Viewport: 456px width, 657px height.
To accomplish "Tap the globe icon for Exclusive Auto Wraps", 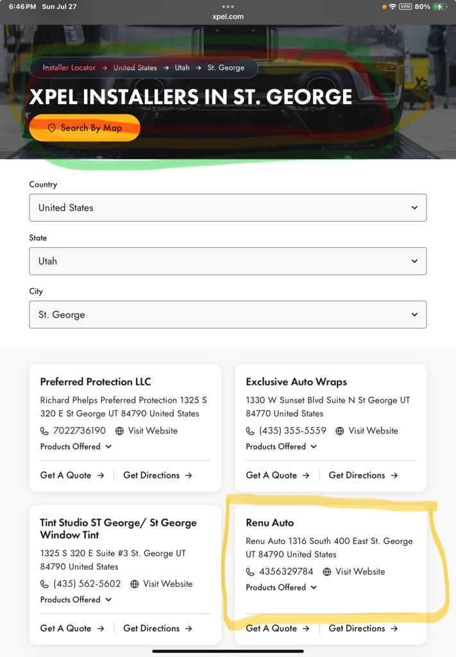I will pos(340,431).
